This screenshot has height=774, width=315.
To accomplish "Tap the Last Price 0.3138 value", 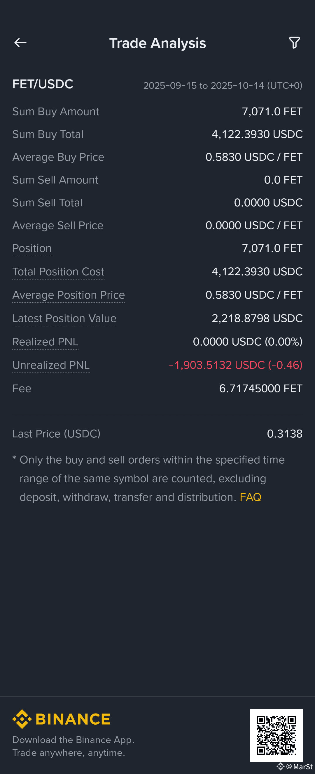I will click(285, 434).
